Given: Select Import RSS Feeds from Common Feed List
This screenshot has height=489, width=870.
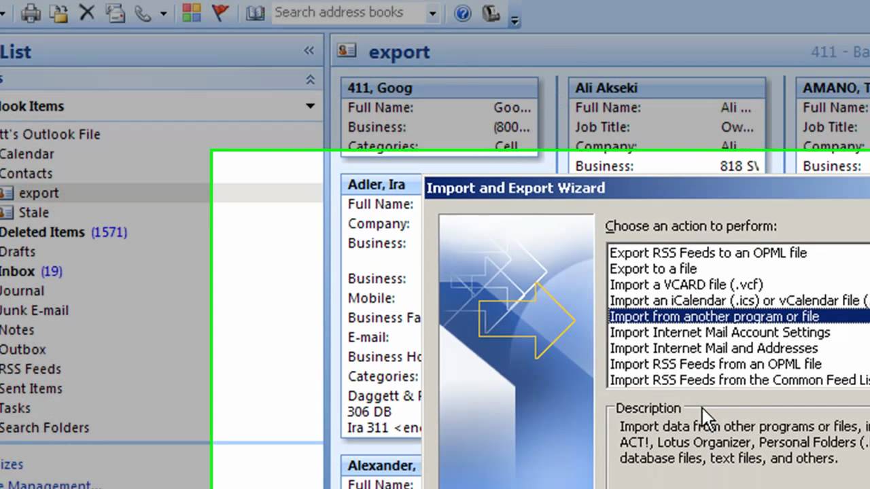Looking at the screenshot, I should pos(739,380).
